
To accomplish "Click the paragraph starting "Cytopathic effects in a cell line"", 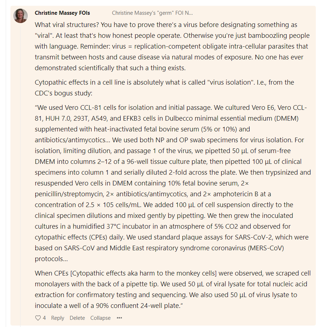I will 164,88.
